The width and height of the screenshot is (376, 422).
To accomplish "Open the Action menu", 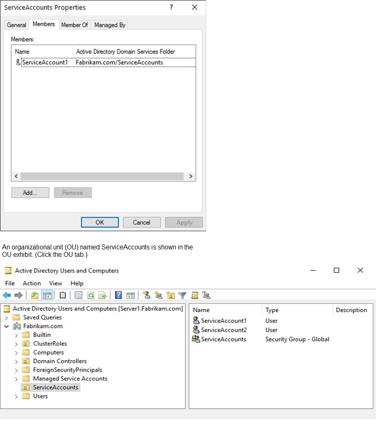I will [x=32, y=283].
